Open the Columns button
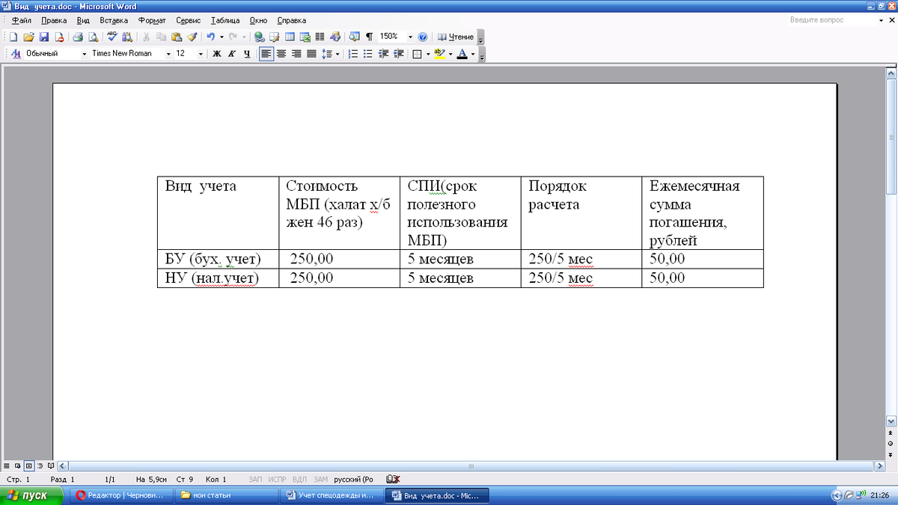The image size is (898, 505). (320, 37)
